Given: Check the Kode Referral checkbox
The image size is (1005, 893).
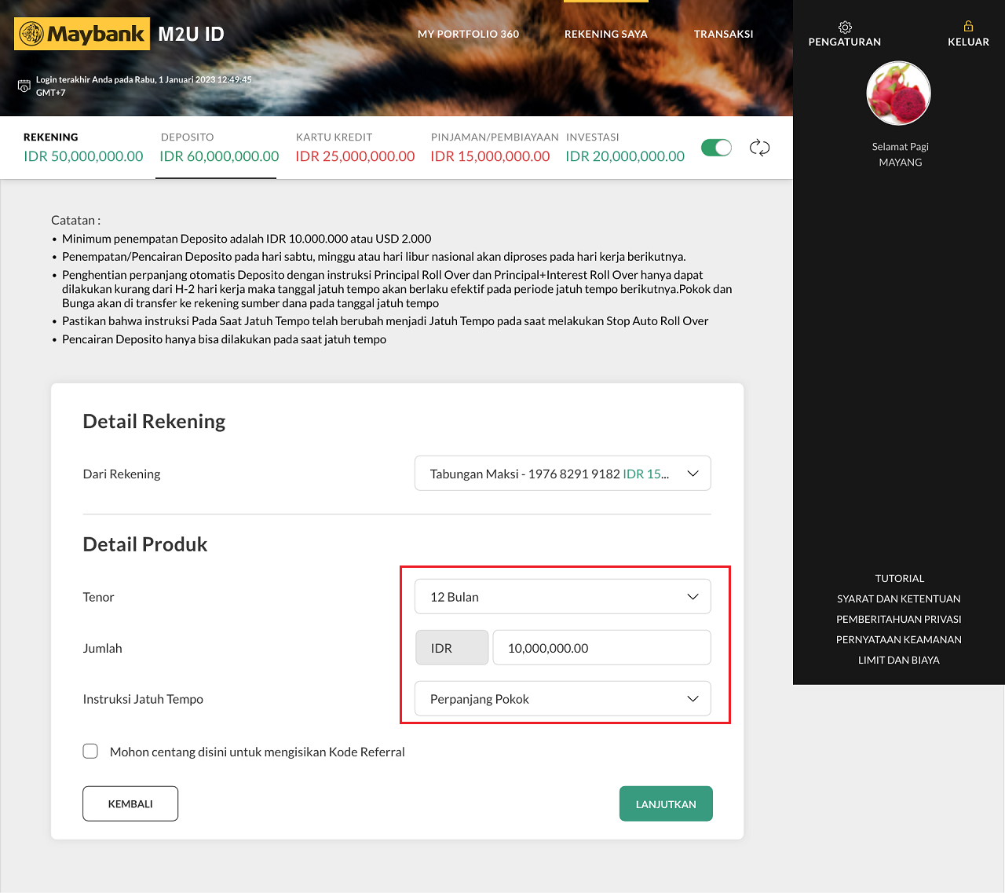Looking at the screenshot, I should point(90,751).
